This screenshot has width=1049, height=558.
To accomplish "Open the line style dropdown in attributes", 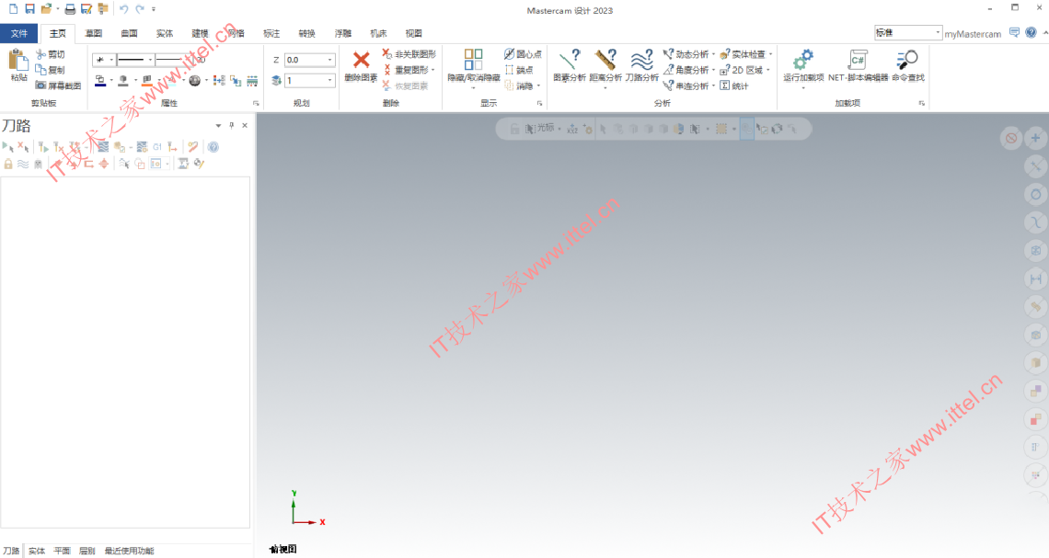I will (151, 60).
